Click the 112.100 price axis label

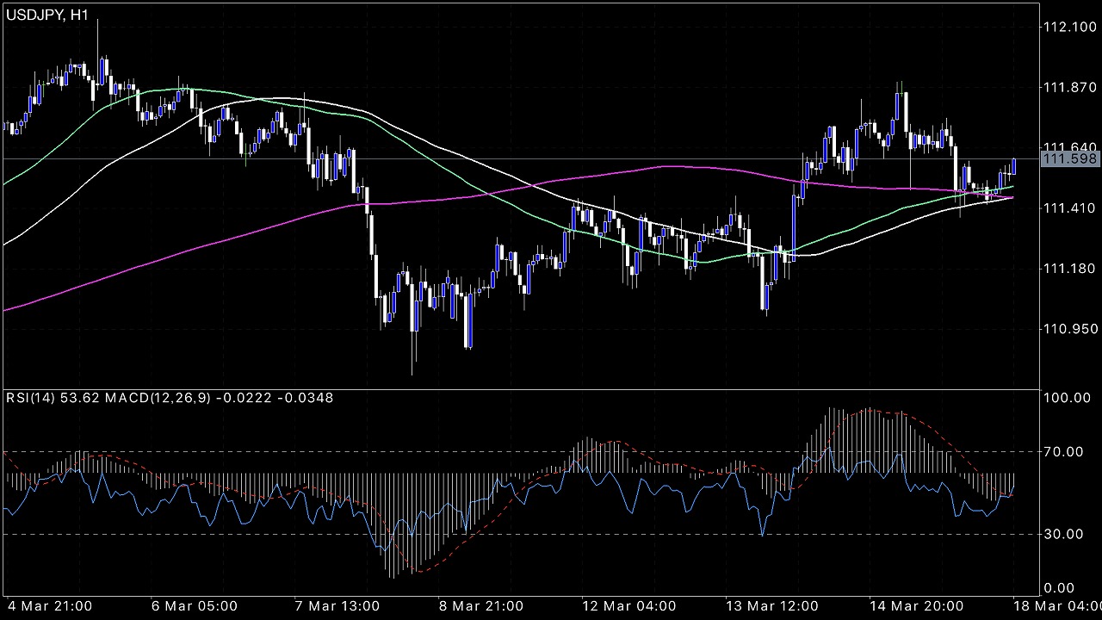(1069, 28)
